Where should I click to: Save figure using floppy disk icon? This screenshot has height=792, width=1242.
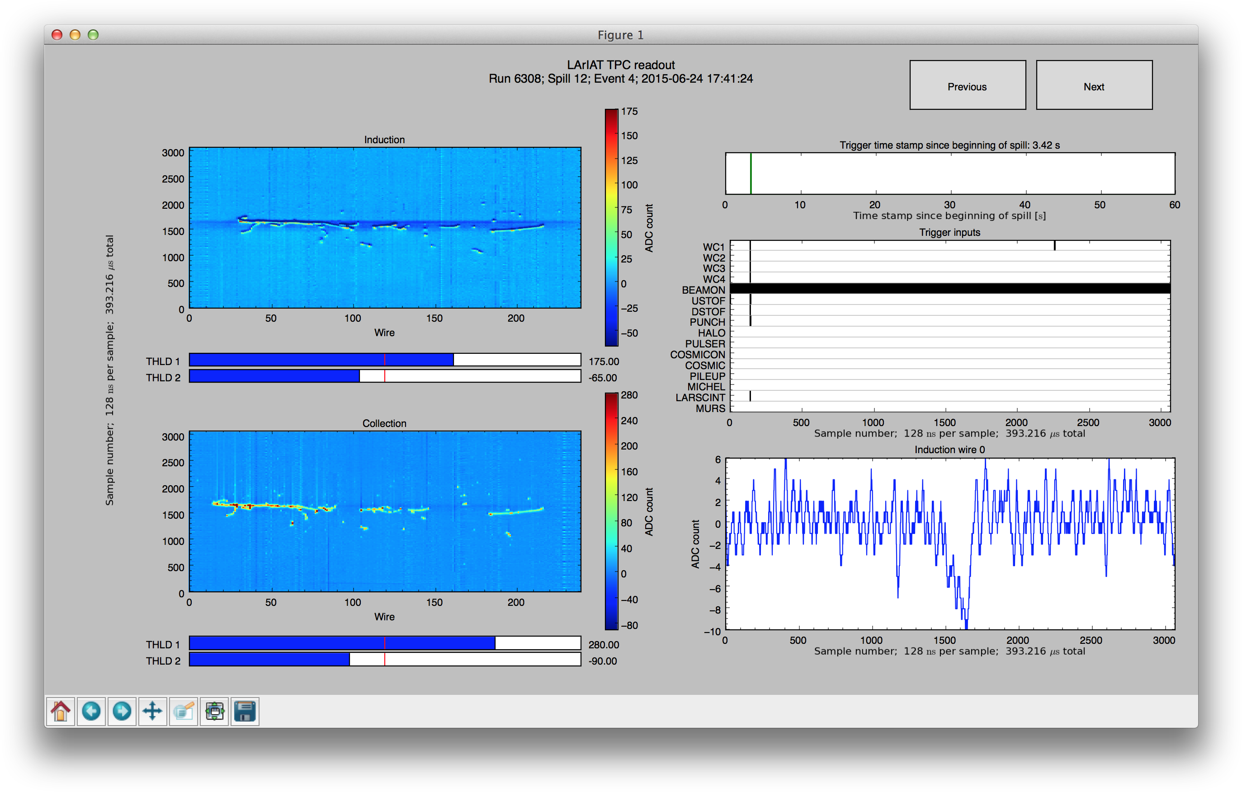tap(245, 712)
